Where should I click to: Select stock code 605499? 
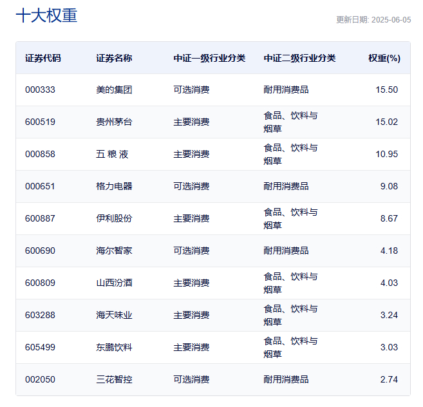click(x=40, y=347)
